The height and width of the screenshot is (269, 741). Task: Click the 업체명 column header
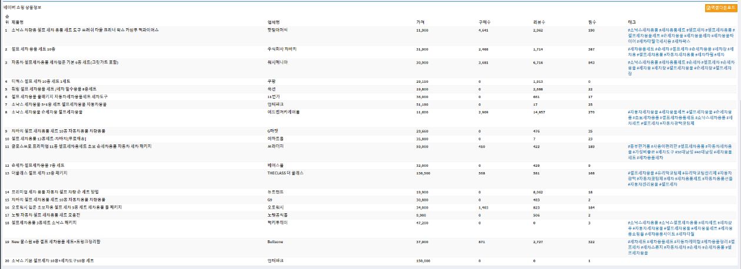pyautogui.click(x=274, y=21)
